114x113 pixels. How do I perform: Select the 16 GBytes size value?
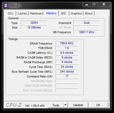(34, 27)
